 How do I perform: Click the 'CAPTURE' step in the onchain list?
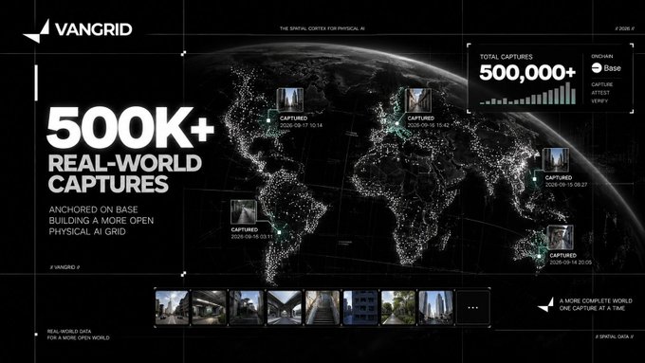[x=602, y=84]
